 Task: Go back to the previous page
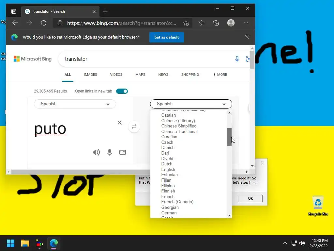tap(15, 23)
